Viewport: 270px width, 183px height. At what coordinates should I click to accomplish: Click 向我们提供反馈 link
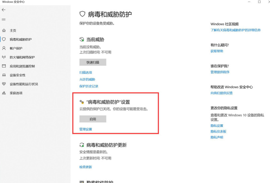(222, 93)
